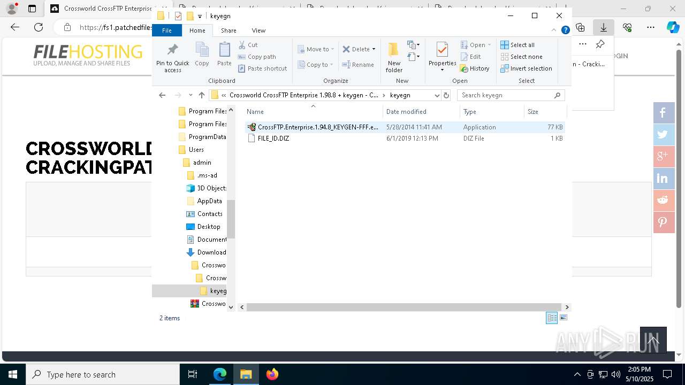Sort files by Type column

coord(492,111)
